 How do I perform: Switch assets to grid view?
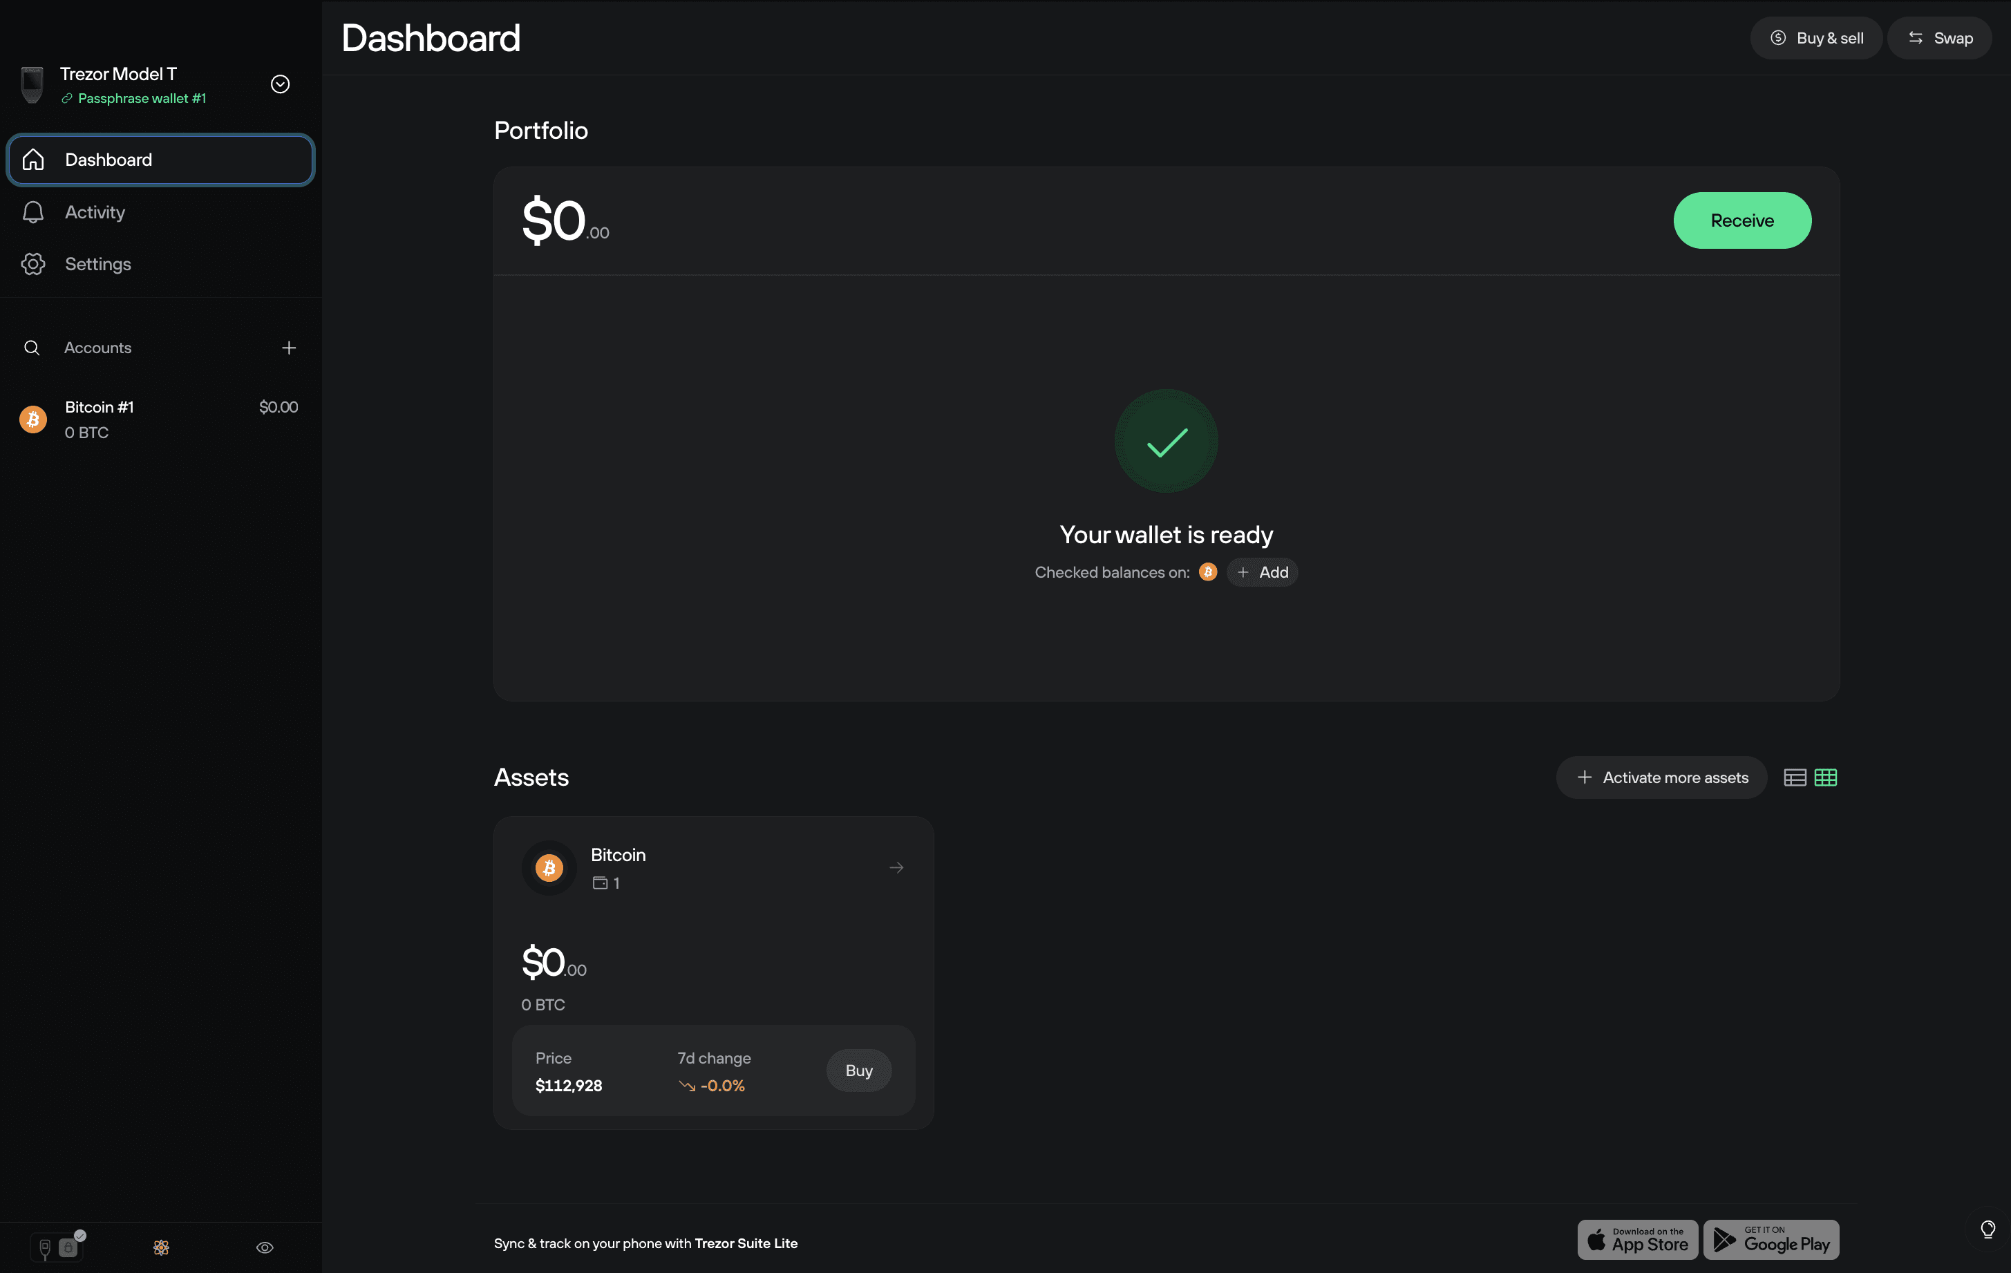(x=1826, y=777)
